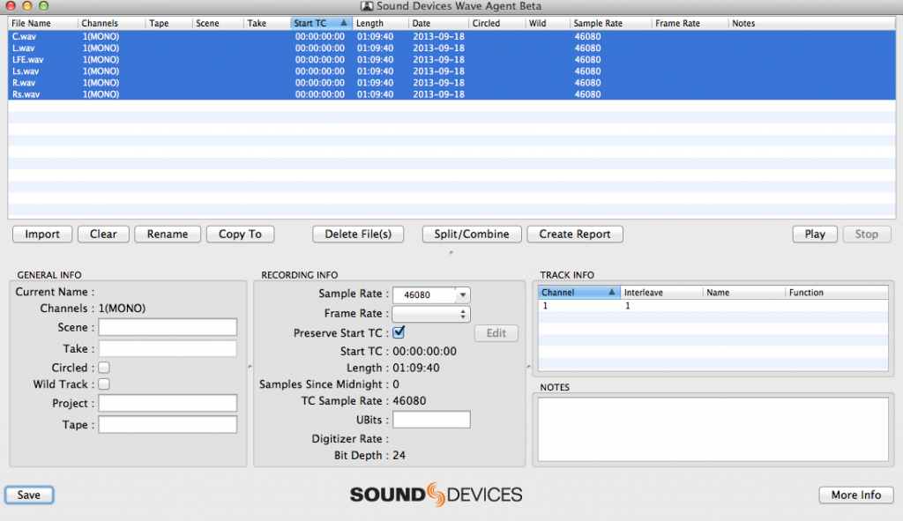Click the window title icon

coord(367,6)
